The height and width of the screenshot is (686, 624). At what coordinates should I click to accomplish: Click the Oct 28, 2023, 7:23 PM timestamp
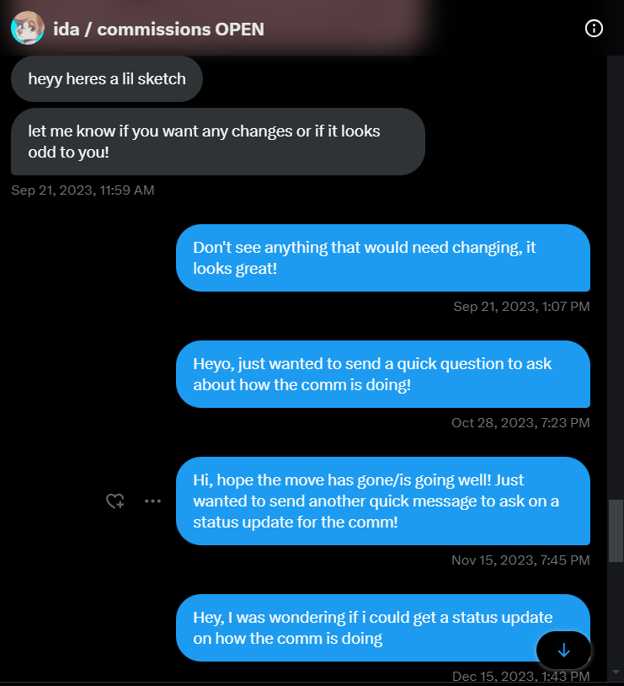point(520,423)
